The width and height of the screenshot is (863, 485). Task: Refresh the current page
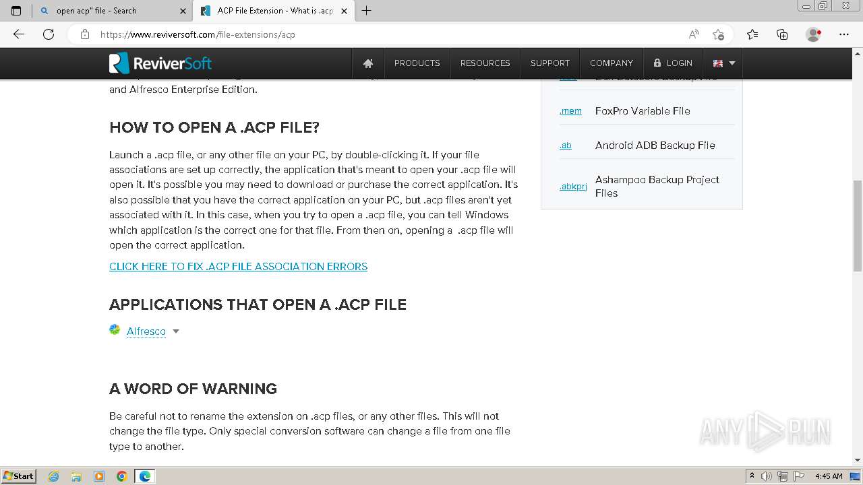49,34
